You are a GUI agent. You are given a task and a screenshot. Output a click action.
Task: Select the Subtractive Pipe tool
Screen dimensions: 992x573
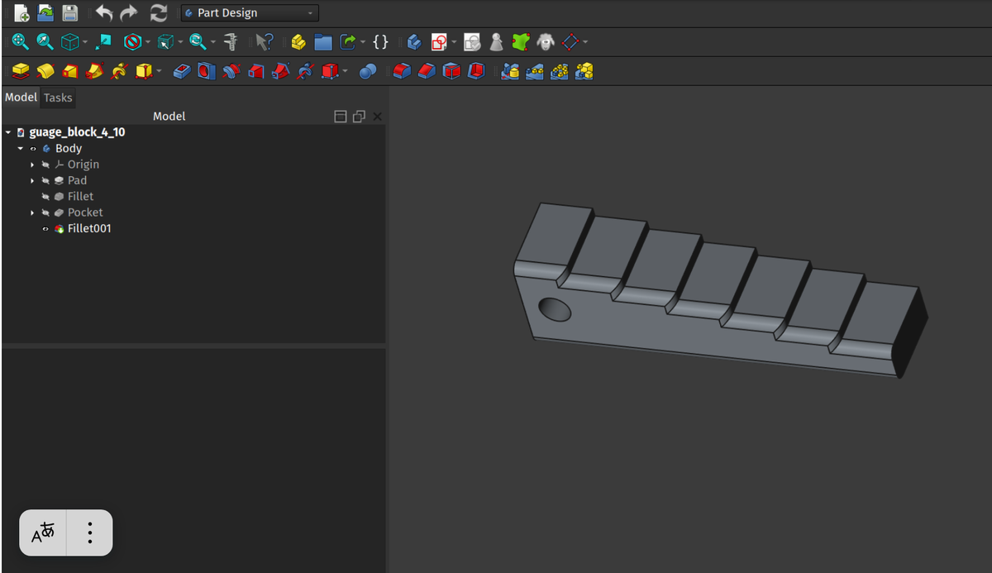(281, 72)
